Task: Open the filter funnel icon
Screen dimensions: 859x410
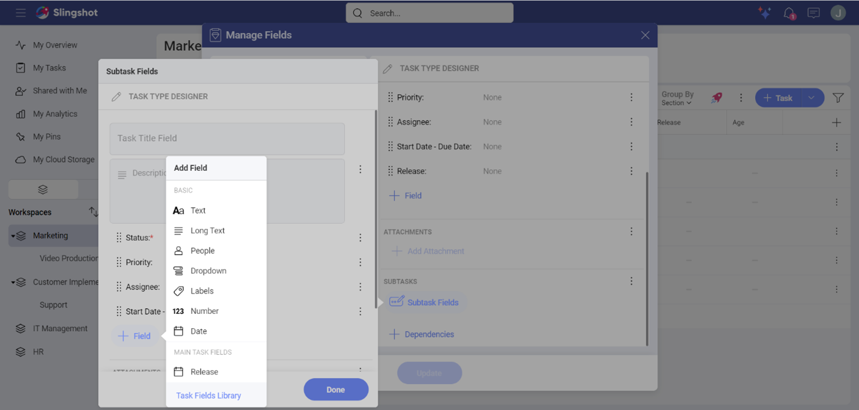Action: pyautogui.click(x=839, y=98)
